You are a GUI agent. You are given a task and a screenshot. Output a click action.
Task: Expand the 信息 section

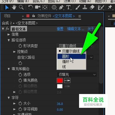pos(9,34)
